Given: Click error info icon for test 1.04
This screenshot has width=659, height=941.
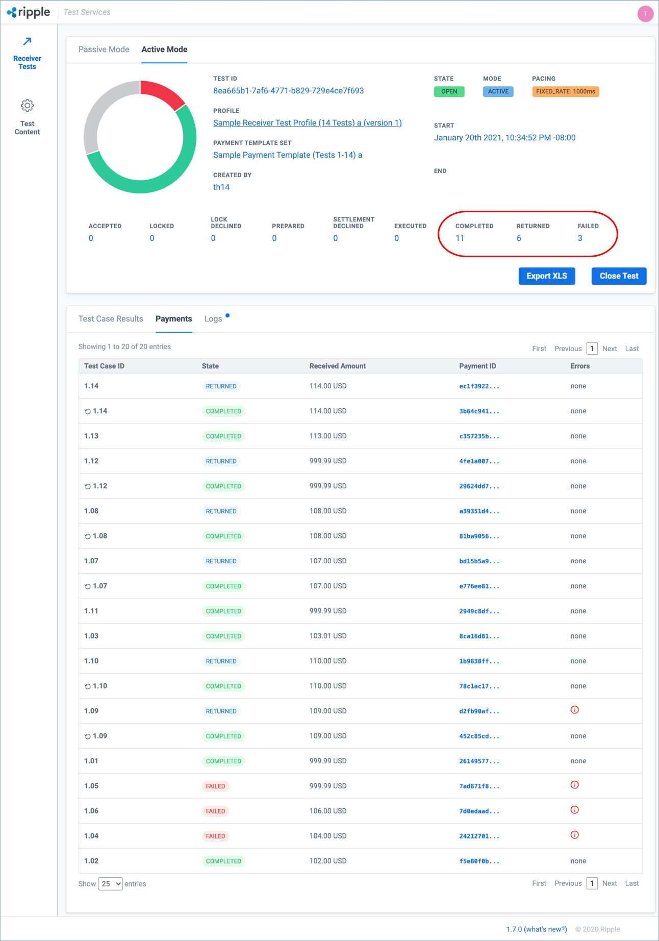Looking at the screenshot, I should point(574,835).
